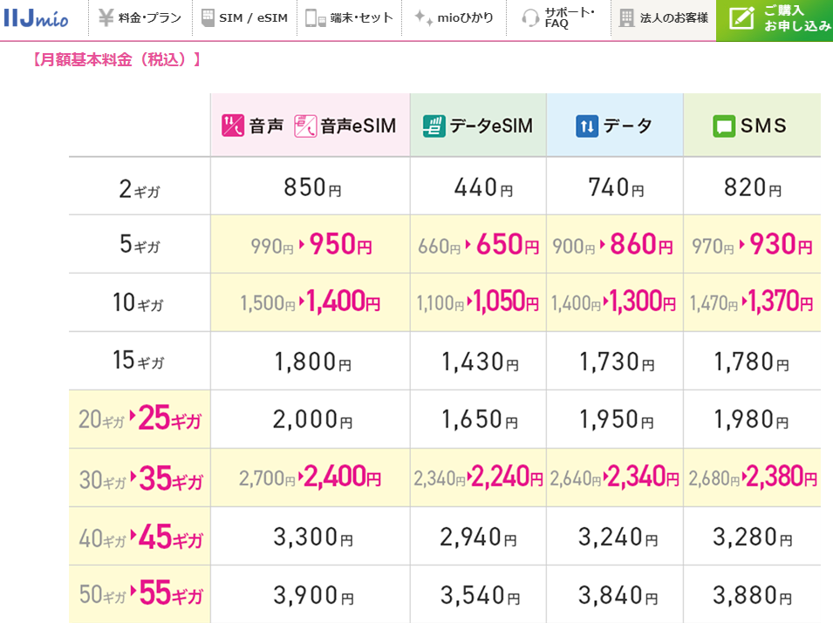Open the 端末・セット menu

click(x=349, y=18)
